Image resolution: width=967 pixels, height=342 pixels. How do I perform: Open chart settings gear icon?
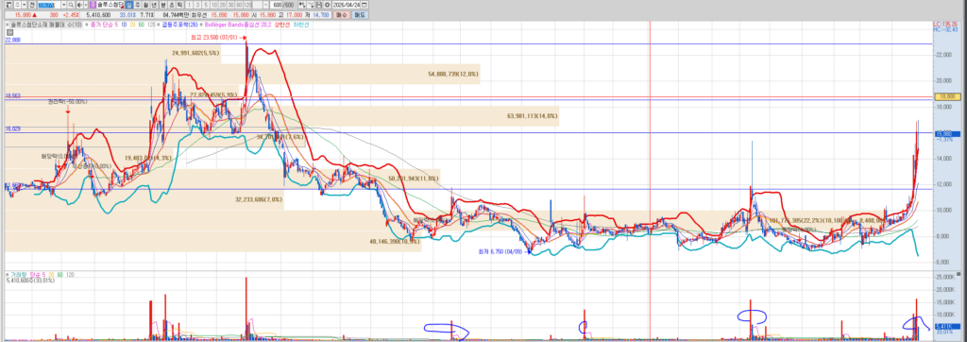tap(326, 5)
